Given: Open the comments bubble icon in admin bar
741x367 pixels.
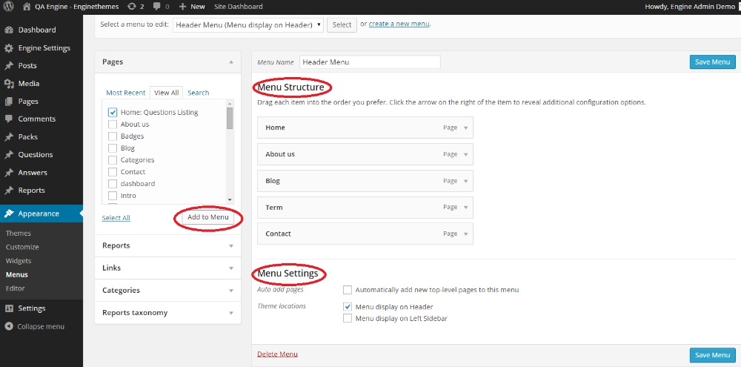Looking at the screenshot, I should click(x=157, y=7).
